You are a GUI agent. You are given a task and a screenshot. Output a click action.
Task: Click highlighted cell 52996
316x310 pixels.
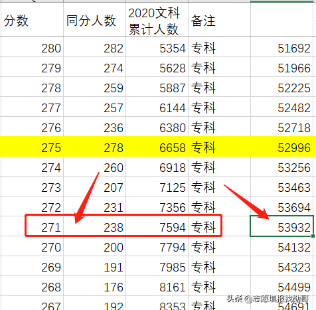(281, 147)
